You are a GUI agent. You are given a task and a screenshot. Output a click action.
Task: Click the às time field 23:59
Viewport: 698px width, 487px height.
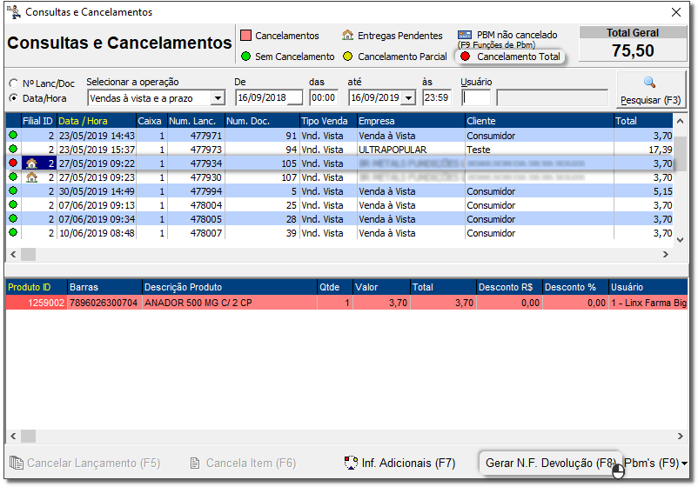click(x=437, y=98)
